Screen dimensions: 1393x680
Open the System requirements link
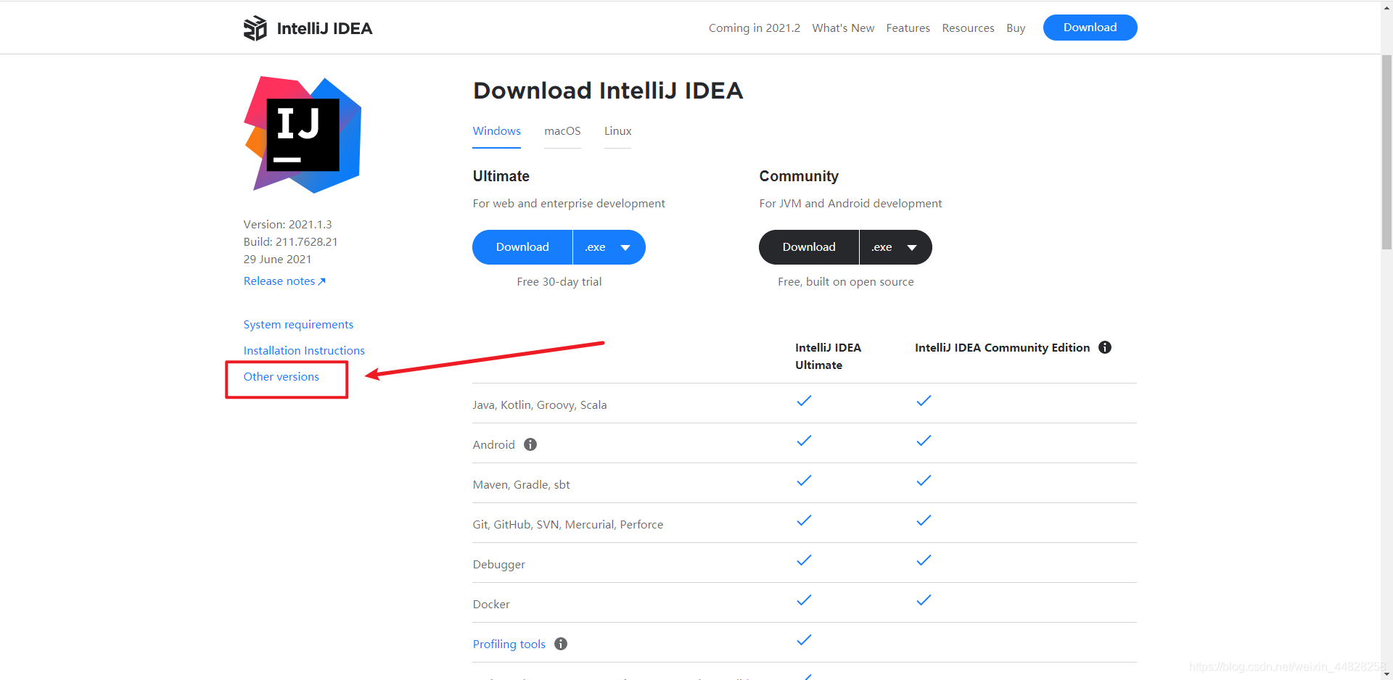tap(298, 325)
